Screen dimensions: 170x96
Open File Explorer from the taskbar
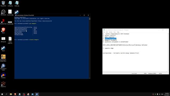coord(11,94)
